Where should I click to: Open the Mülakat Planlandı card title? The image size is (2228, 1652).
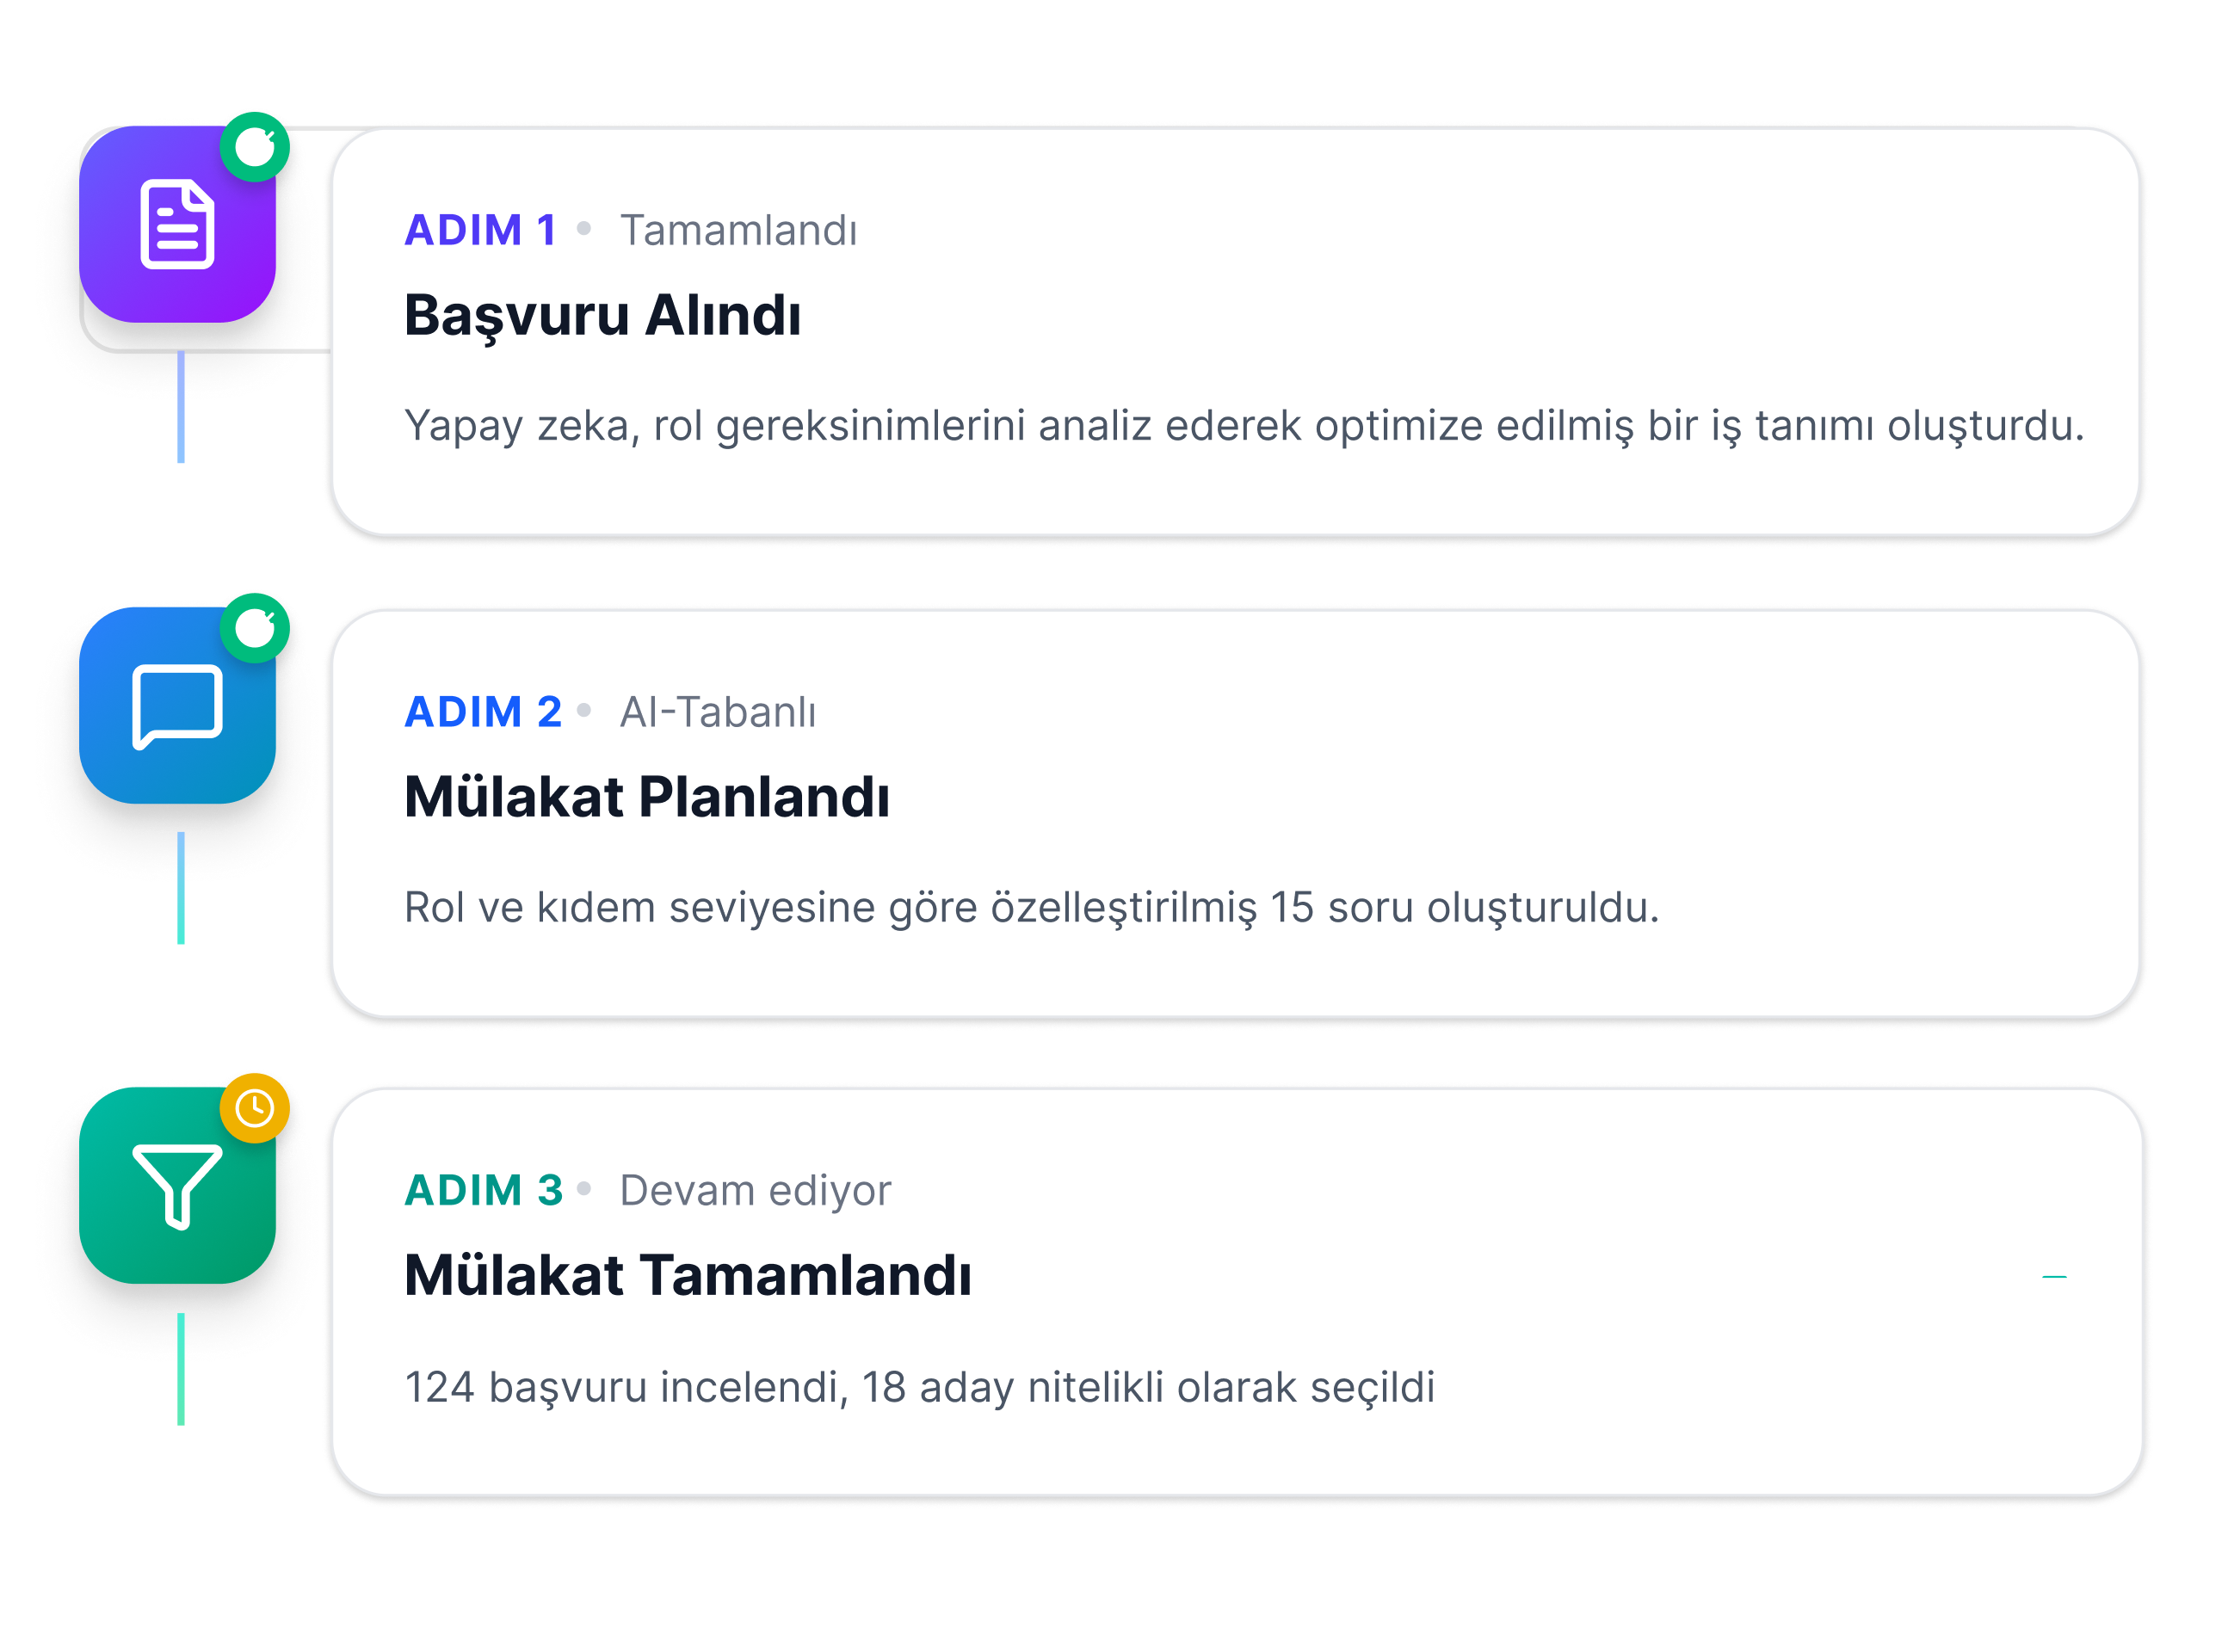pyautogui.click(x=647, y=797)
